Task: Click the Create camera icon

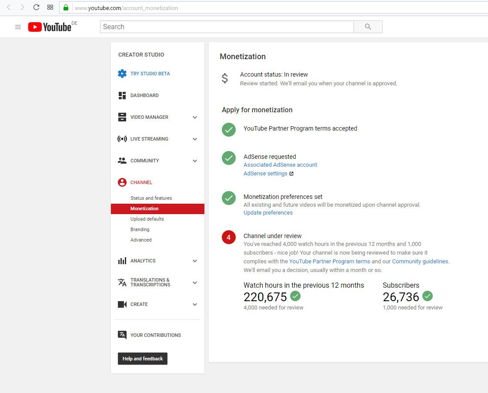Action: [x=122, y=304]
